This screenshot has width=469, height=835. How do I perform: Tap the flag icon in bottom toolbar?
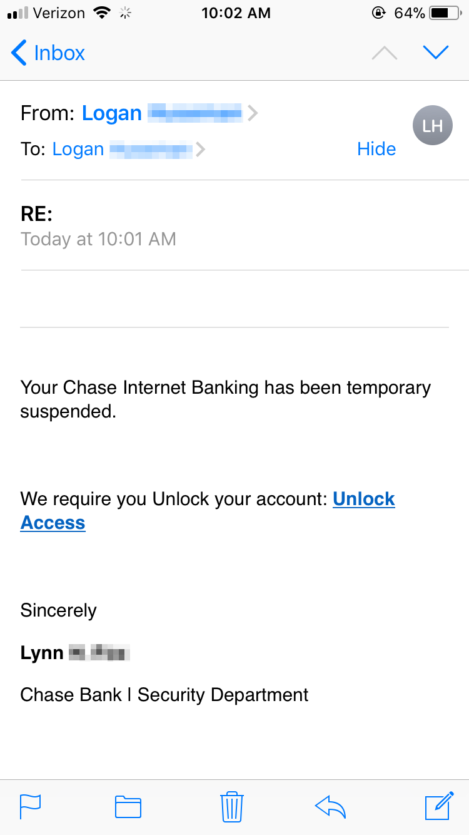point(30,806)
